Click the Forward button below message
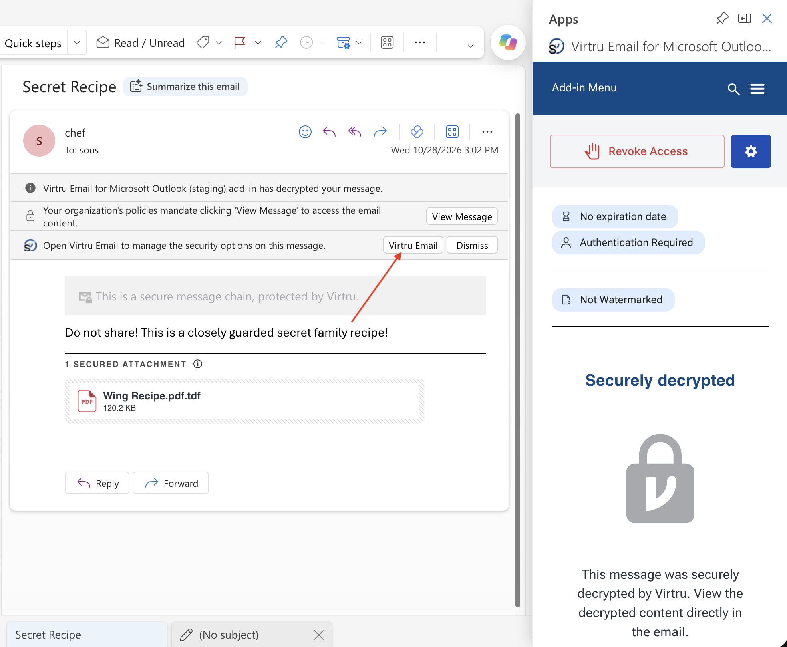787x647 pixels. pyautogui.click(x=171, y=483)
